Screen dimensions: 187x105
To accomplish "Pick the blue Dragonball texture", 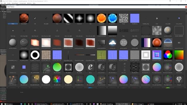I will [112, 18].
